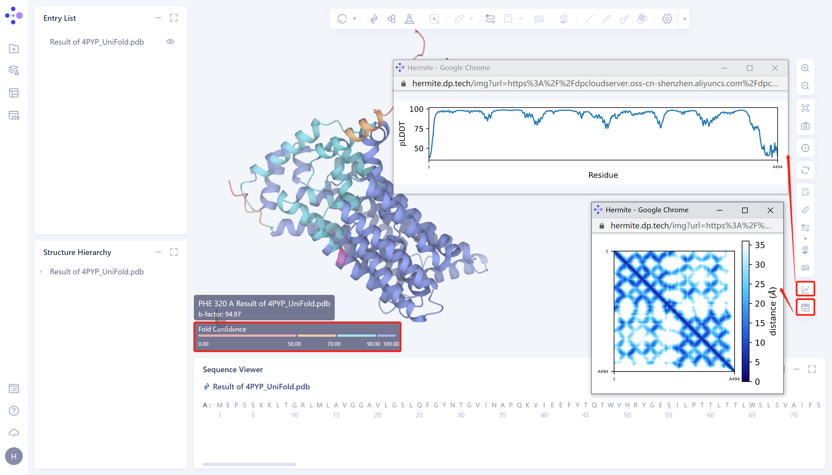
Task: Click the zoom out magnifier icon
Action: [805, 86]
